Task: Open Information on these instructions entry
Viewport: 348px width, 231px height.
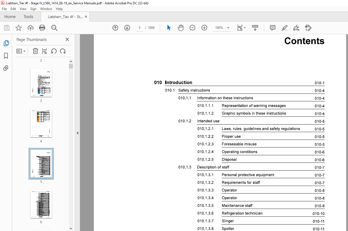Action: click(225, 98)
